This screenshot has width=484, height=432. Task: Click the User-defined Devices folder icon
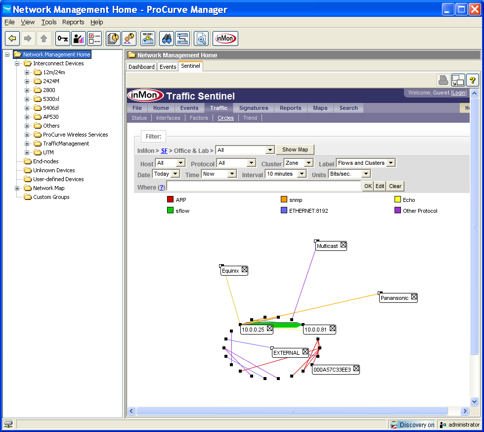click(28, 179)
